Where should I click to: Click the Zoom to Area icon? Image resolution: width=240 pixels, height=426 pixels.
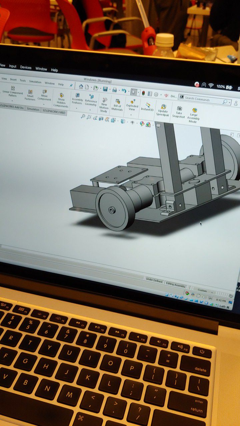tap(89, 117)
